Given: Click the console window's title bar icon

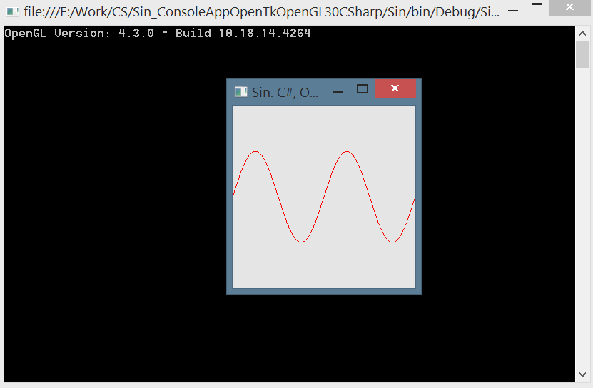Looking at the screenshot, I should coord(12,11).
